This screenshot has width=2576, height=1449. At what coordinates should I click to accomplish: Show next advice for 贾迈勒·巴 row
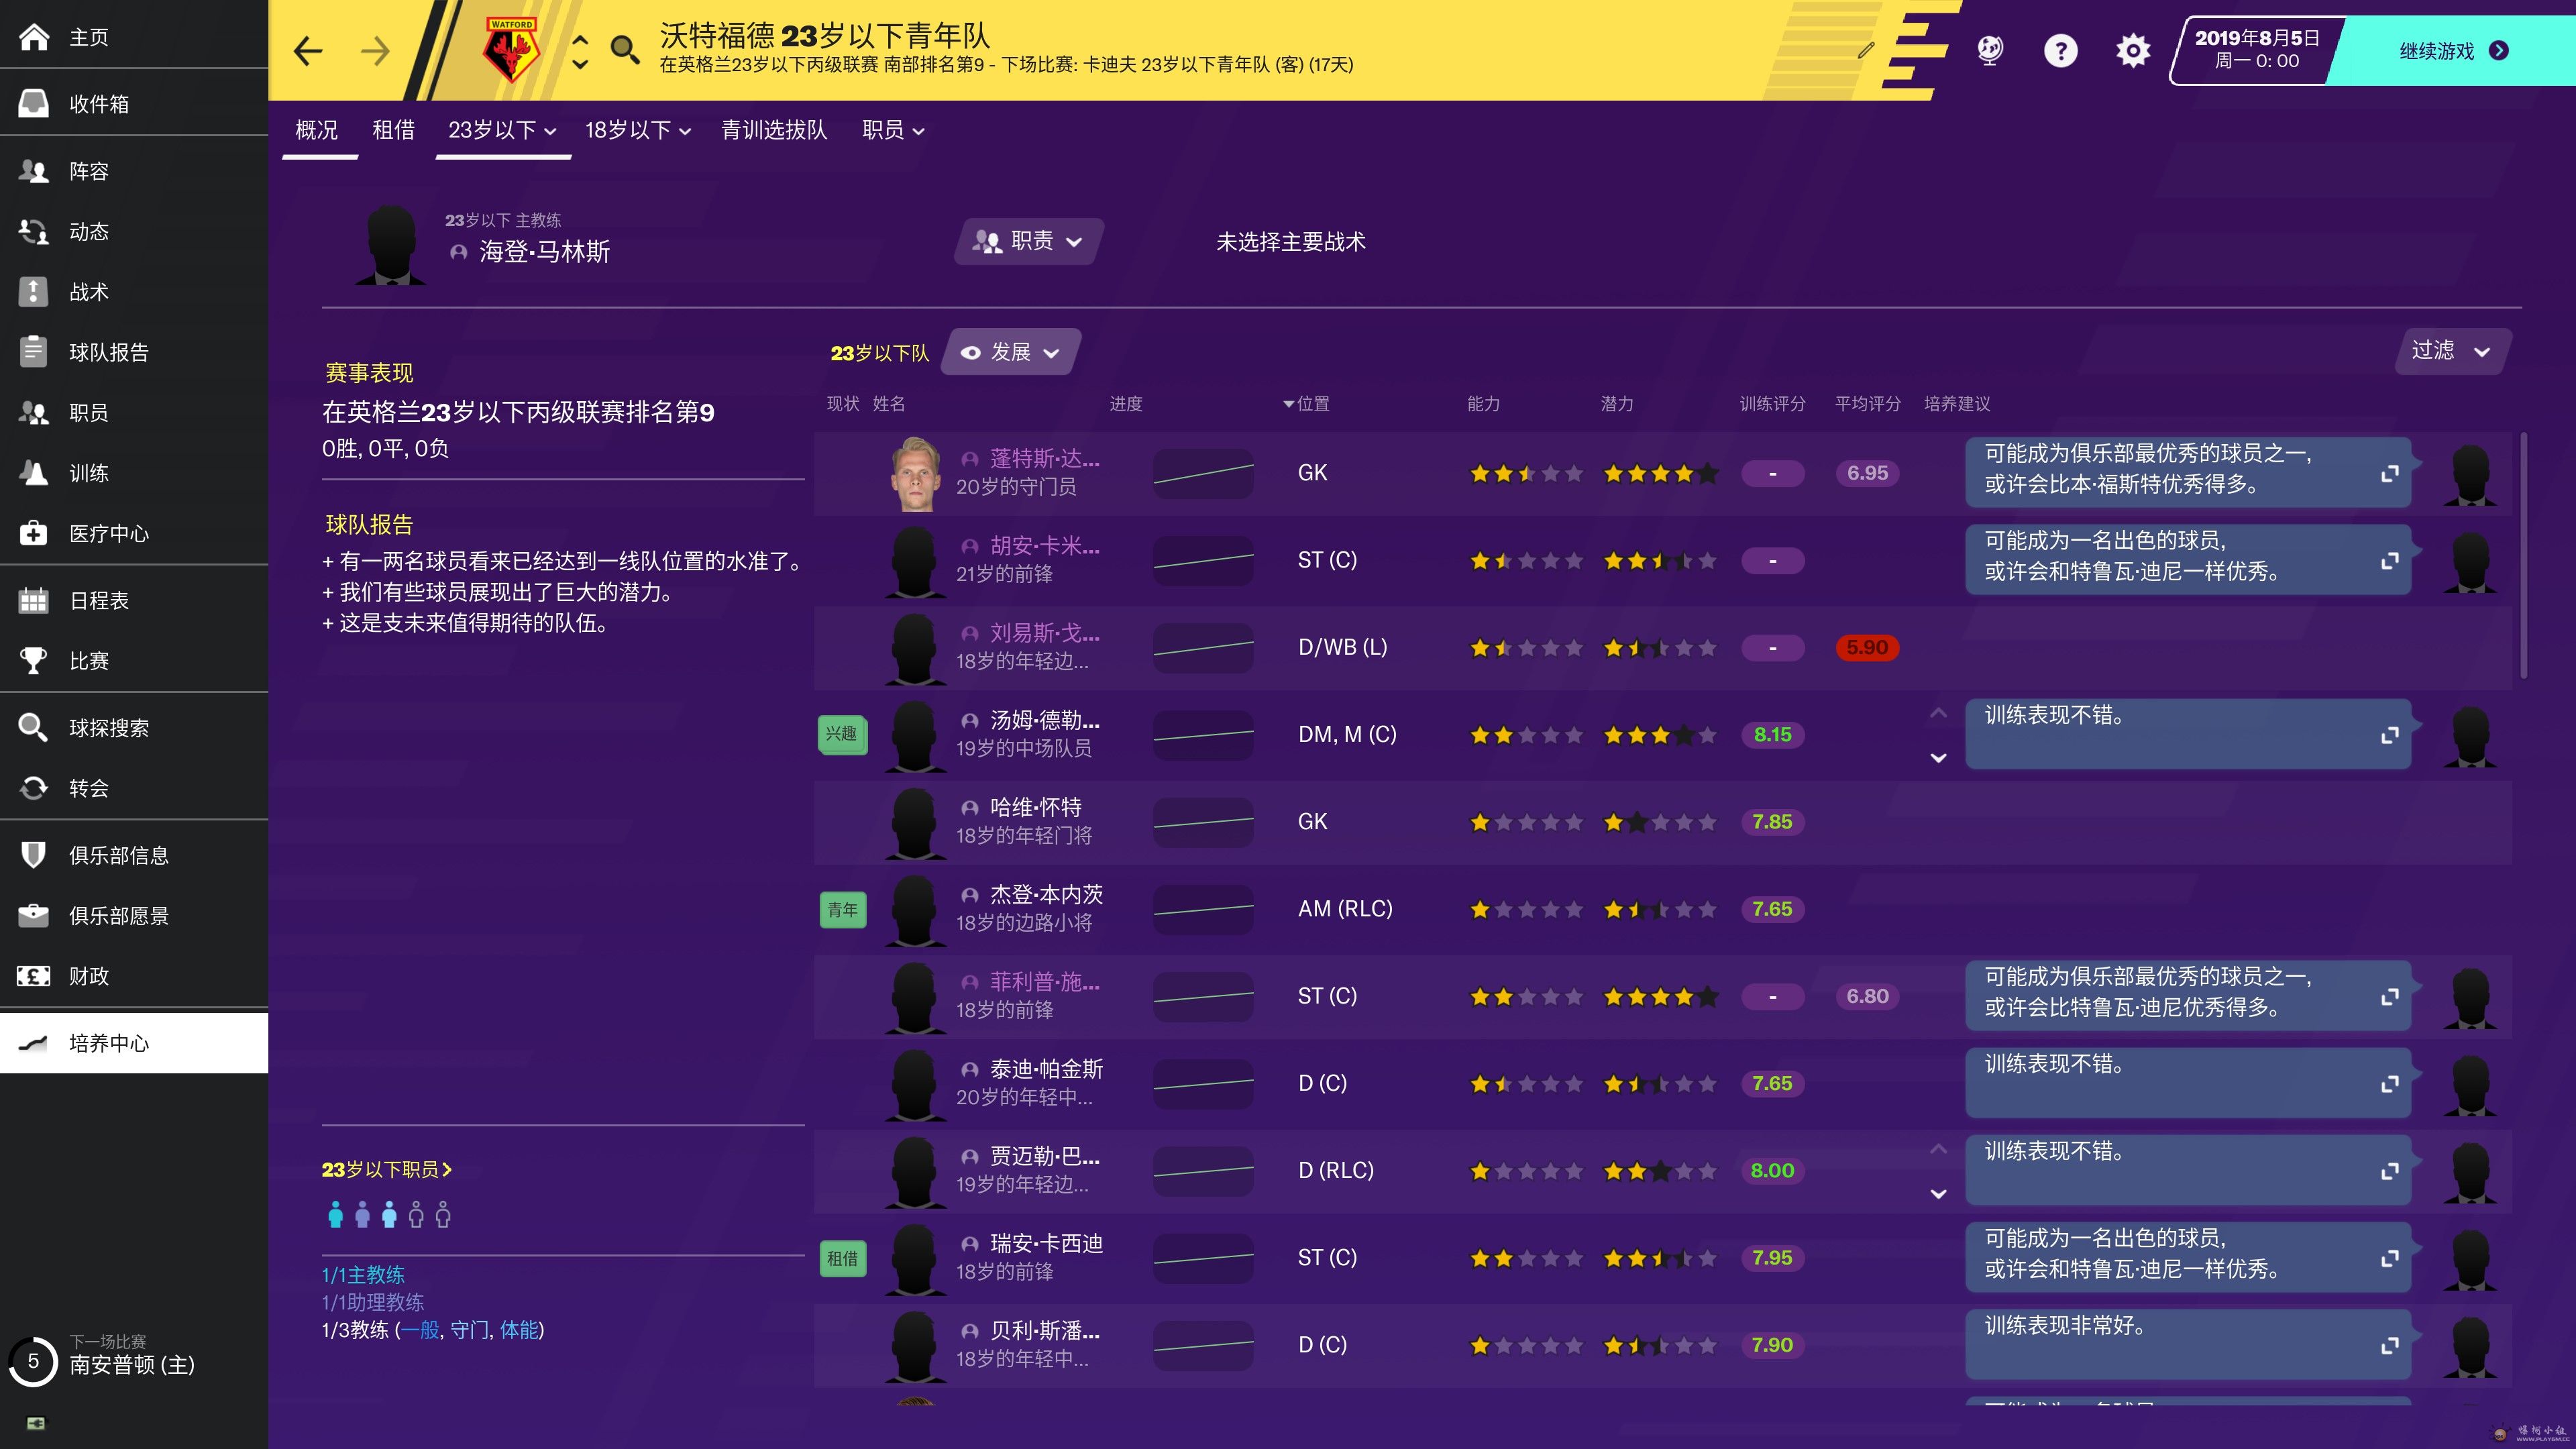click(x=1938, y=1193)
